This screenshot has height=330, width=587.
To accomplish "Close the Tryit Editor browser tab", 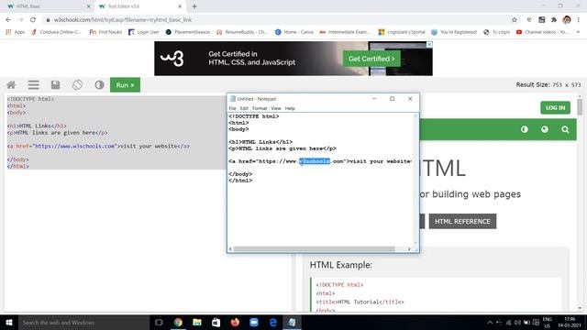I will pos(180,6).
